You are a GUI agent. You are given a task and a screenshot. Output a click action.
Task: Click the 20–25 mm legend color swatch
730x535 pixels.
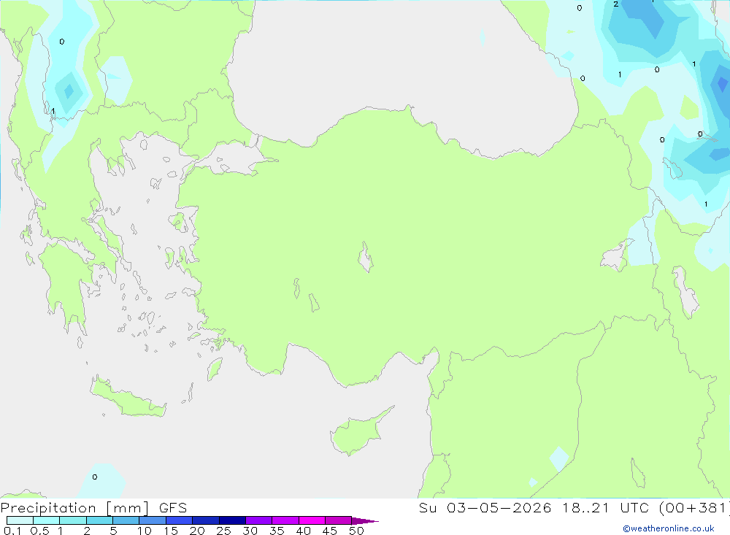(205, 520)
